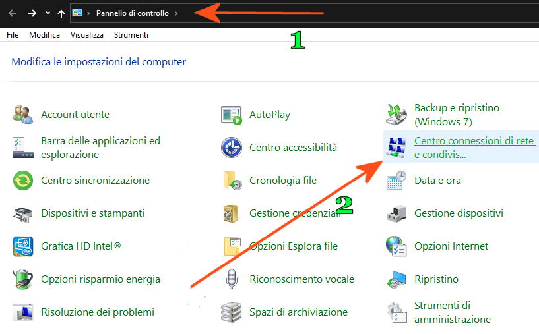Open the Riconoscimento vocale microphone icon
The image size is (539, 334).
(x=232, y=279)
